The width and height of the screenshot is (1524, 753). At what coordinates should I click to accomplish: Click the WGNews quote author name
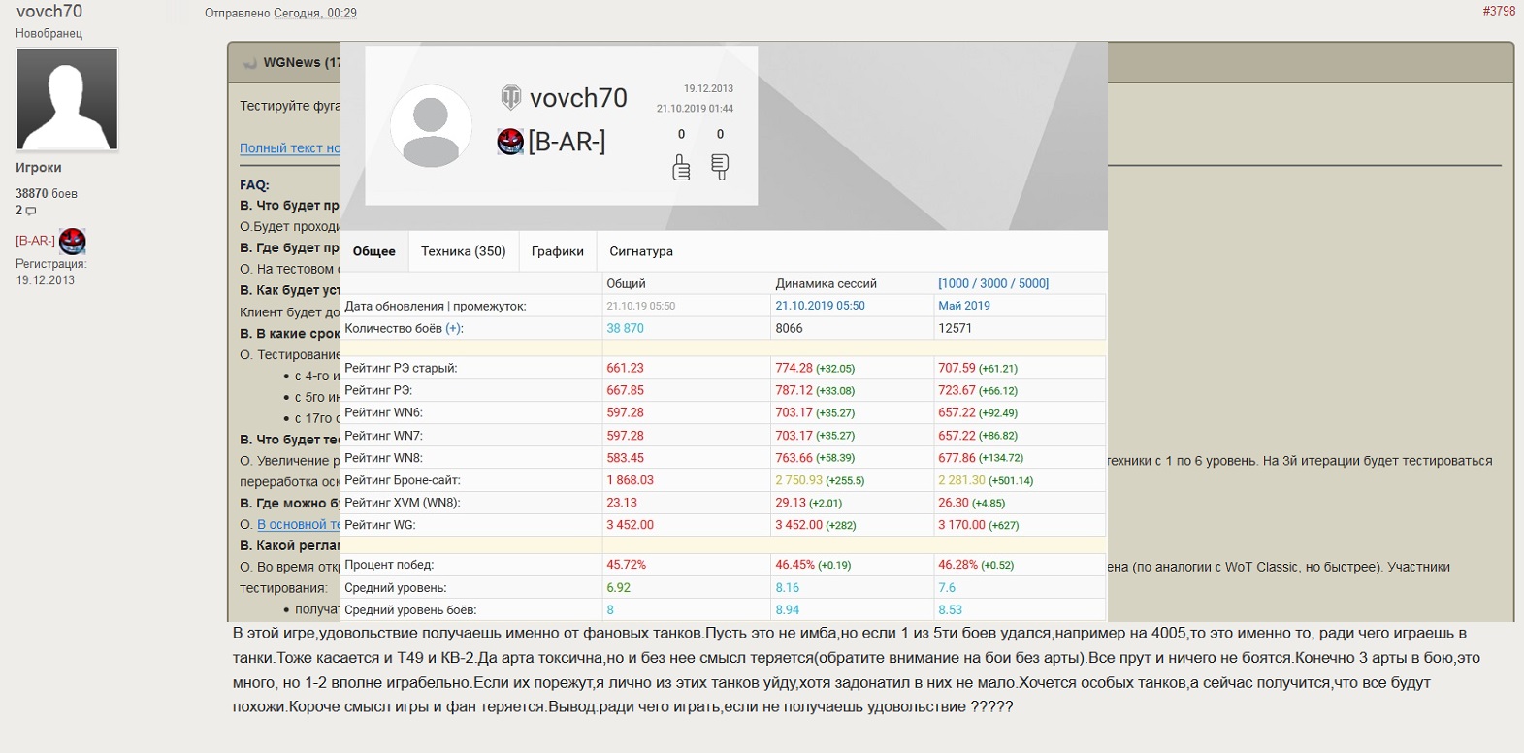coord(292,62)
